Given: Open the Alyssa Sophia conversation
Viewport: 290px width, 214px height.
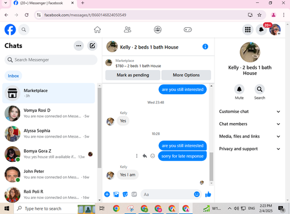Looking at the screenshot, I should click(49, 134).
